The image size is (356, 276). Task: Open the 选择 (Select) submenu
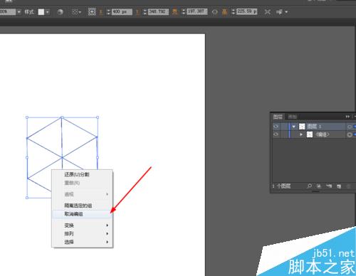pyautogui.click(x=82, y=242)
